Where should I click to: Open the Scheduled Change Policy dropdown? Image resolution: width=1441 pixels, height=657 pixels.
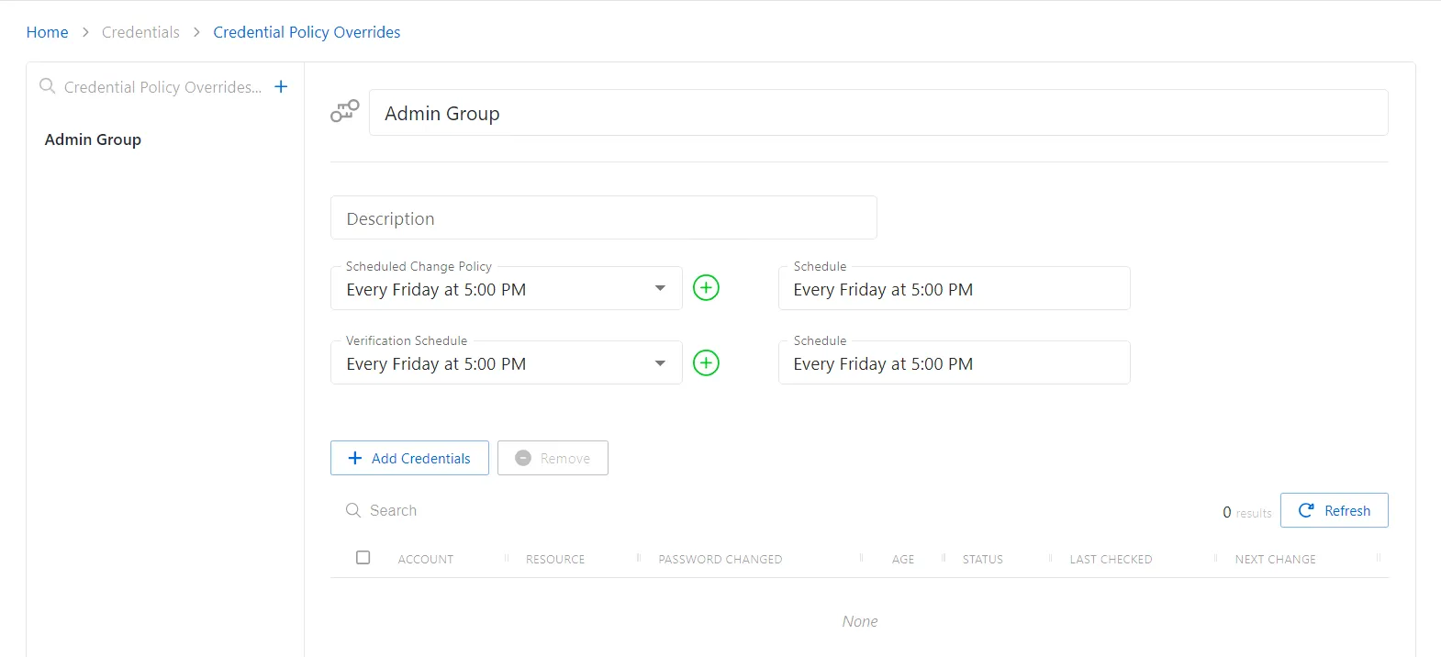pos(507,288)
